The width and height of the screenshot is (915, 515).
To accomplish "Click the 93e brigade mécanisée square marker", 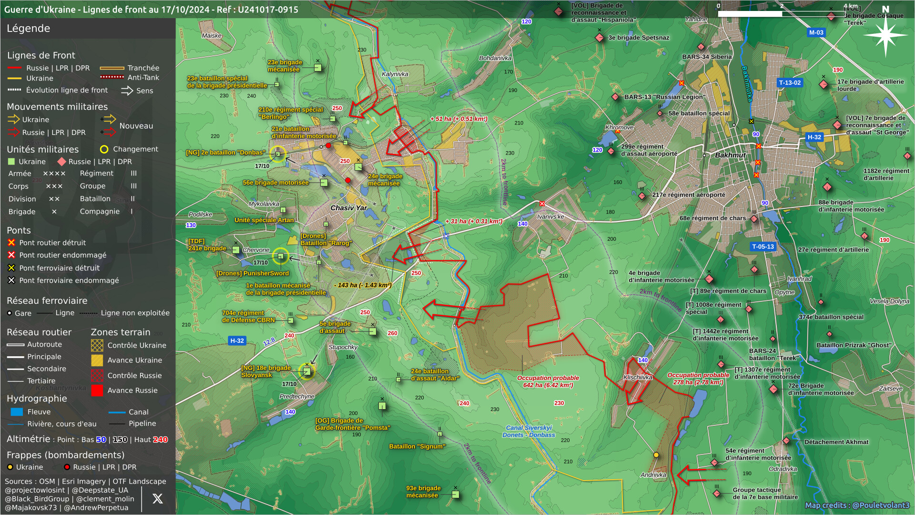I will pyautogui.click(x=455, y=494).
